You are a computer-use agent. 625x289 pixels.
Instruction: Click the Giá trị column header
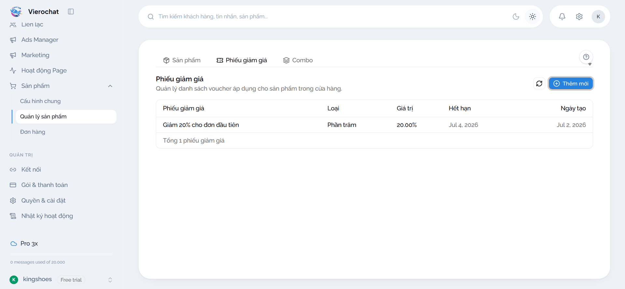point(405,108)
